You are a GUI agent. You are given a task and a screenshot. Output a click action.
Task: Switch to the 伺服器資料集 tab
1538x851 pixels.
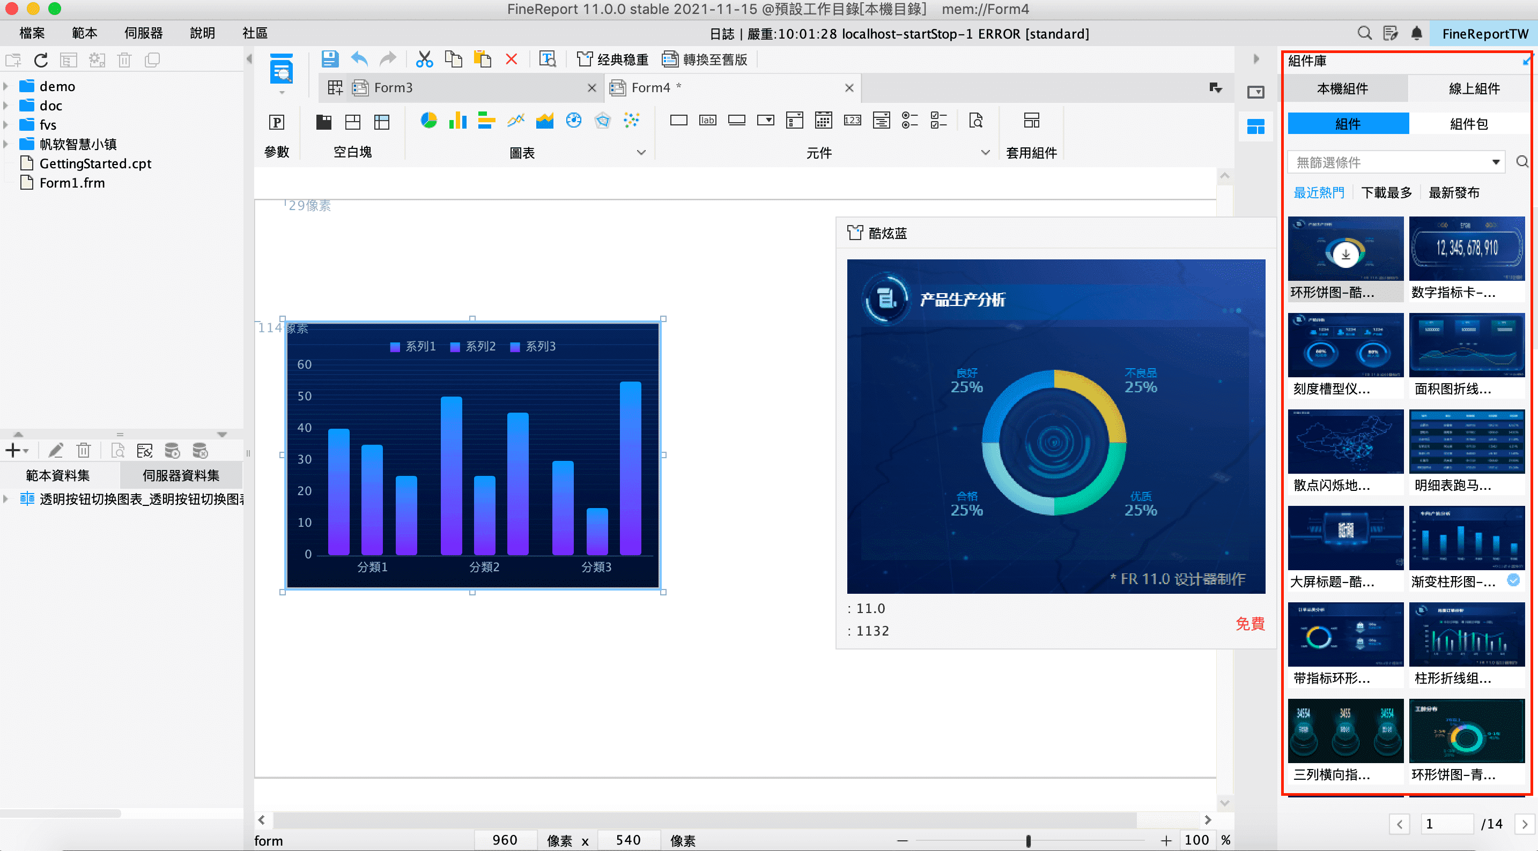click(181, 476)
